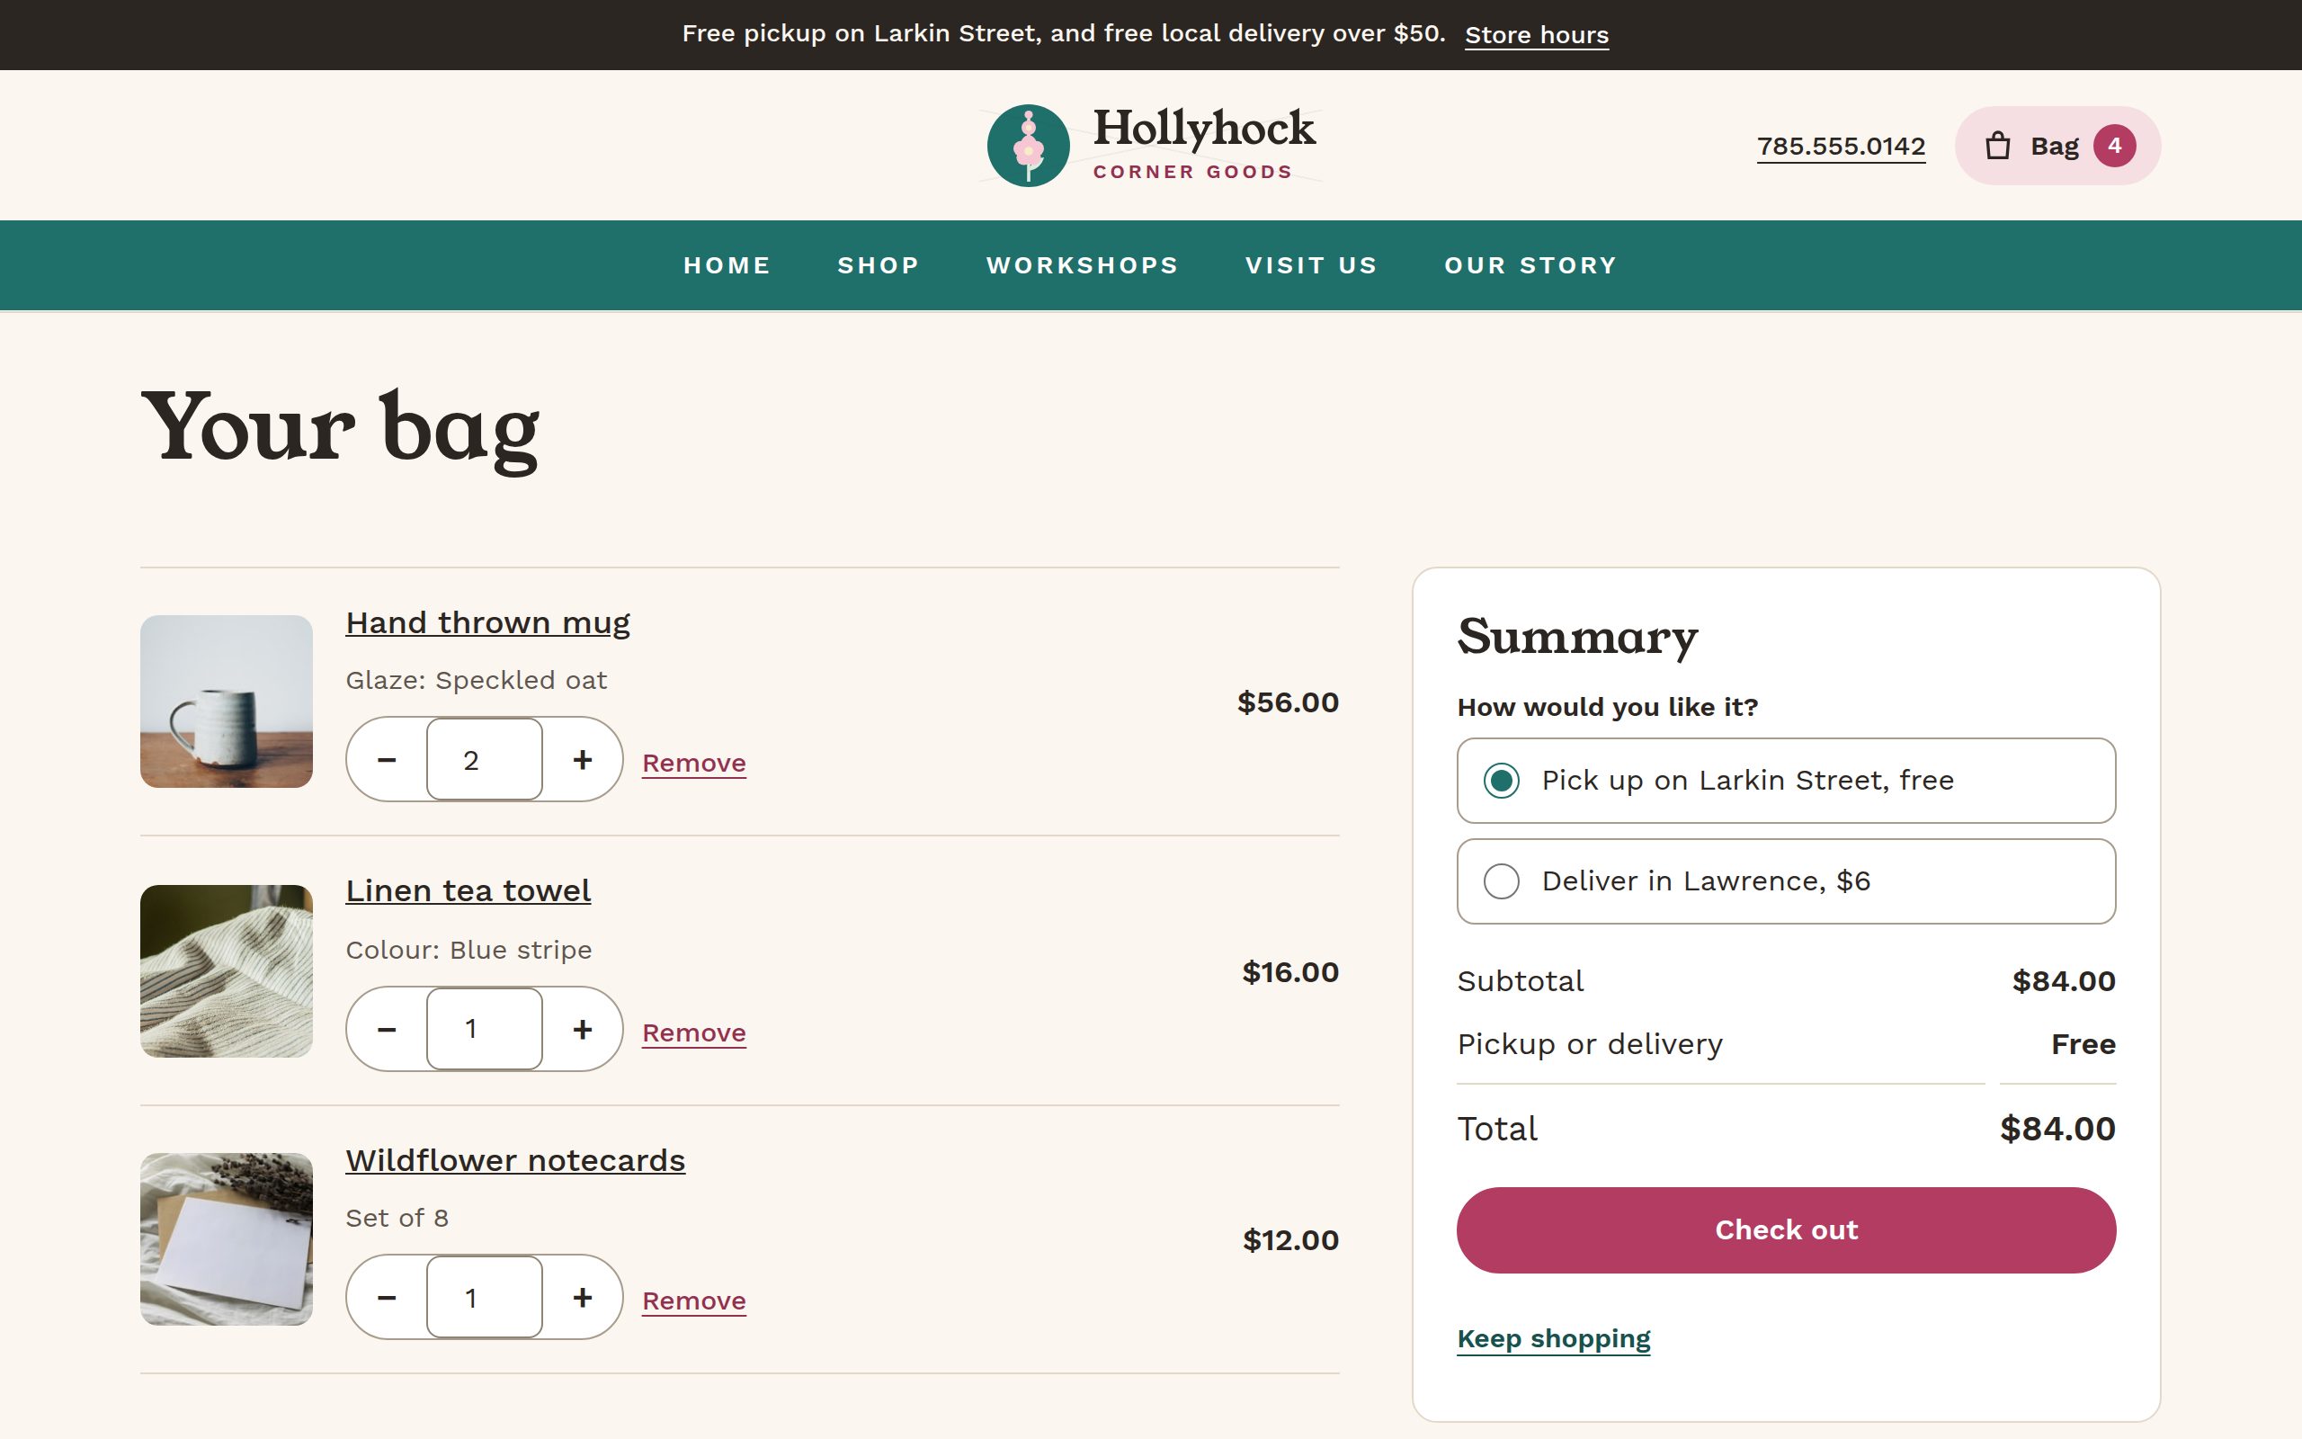Click the mug product thumbnail
The height and width of the screenshot is (1439, 2302).
pyautogui.click(x=227, y=702)
